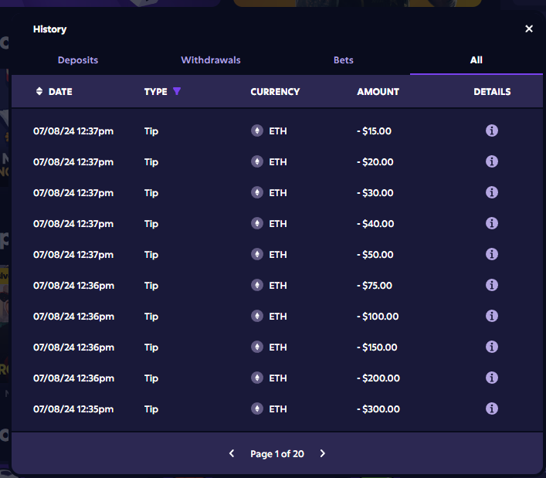Click the '- $30.00' amount
Image resolution: width=546 pixels, height=478 pixels.
pos(375,193)
